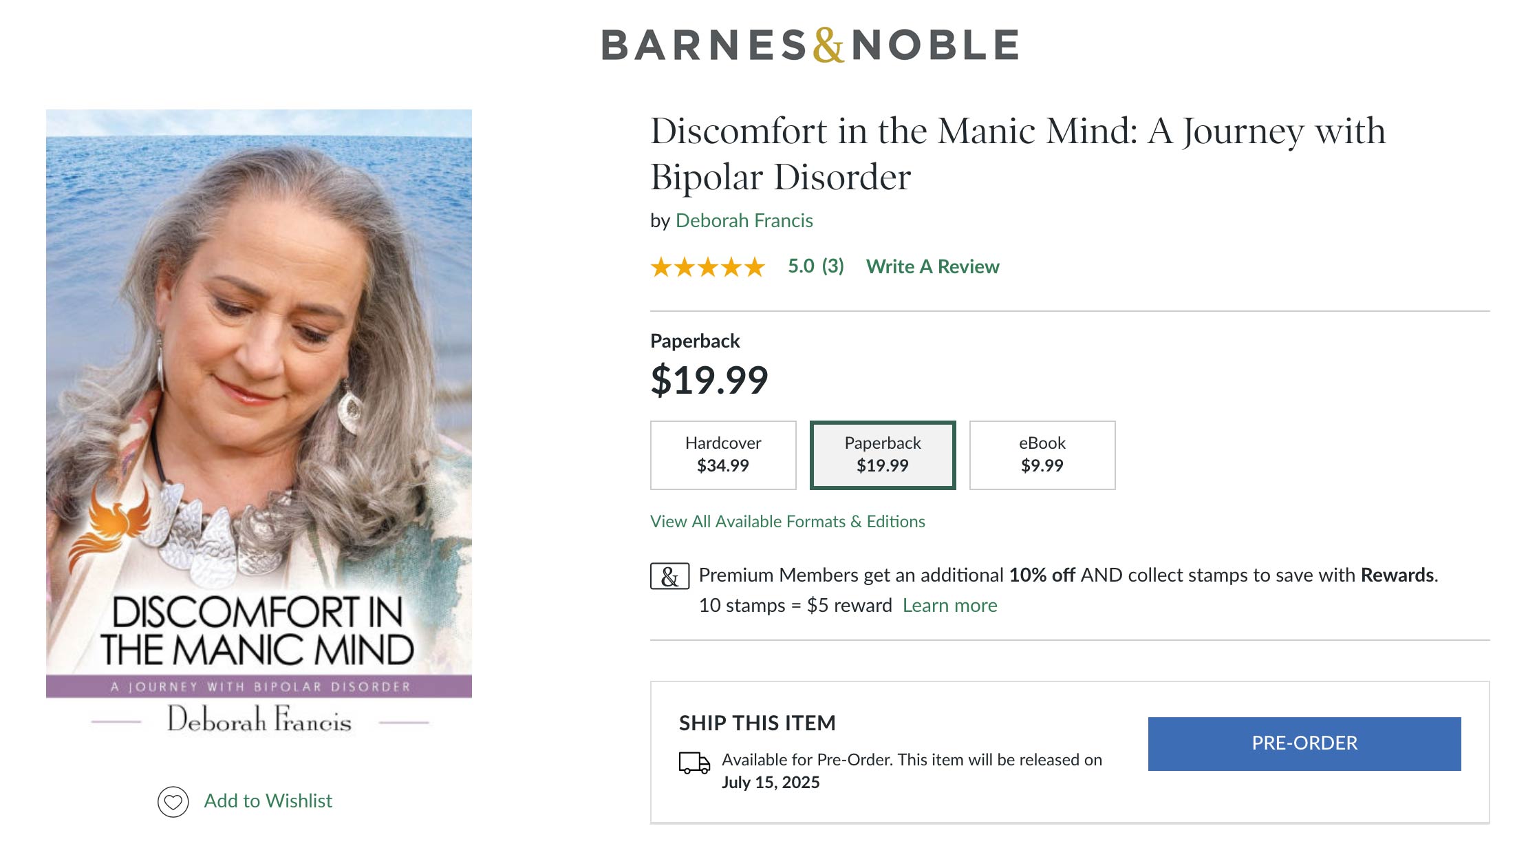The height and width of the screenshot is (848, 1537).
Task: Click Learn more about Rewards stamps
Action: click(x=949, y=606)
